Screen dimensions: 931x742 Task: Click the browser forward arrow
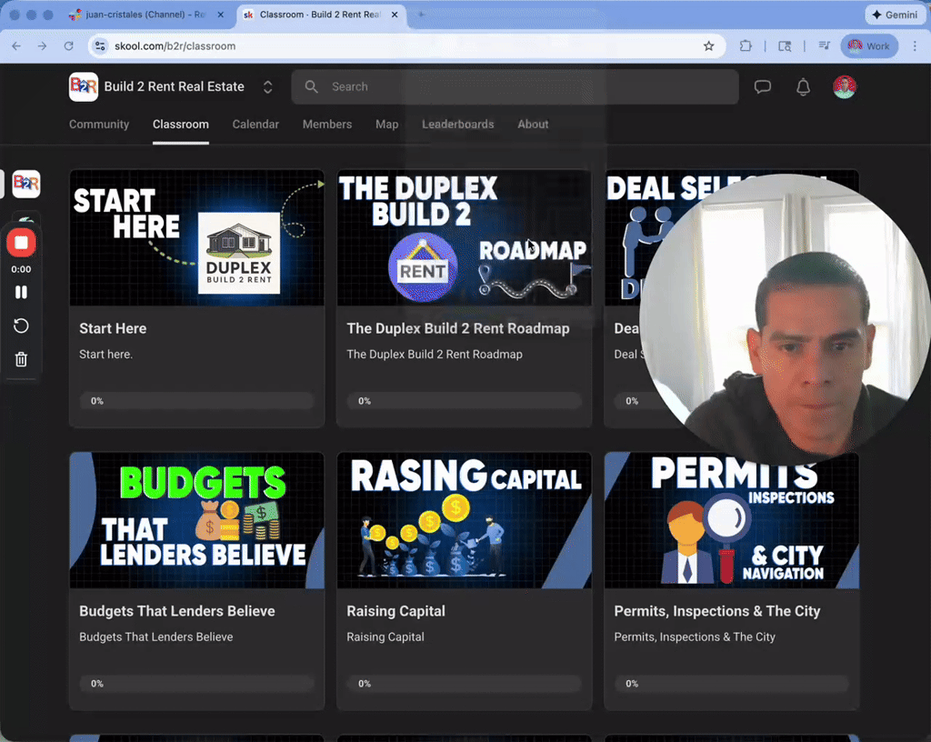coord(42,46)
